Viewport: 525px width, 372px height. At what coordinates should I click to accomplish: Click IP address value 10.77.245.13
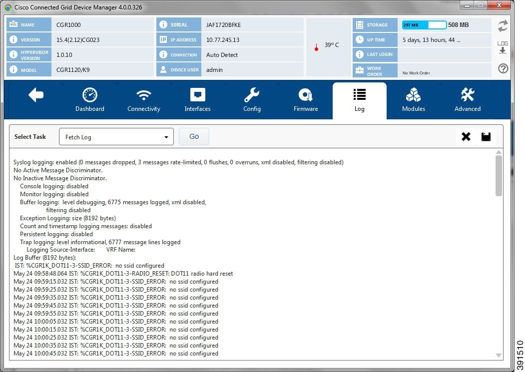click(x=223, y=40)
